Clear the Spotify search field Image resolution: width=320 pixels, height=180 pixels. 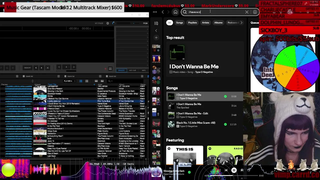pyautogui.click(x=247, y=12)
